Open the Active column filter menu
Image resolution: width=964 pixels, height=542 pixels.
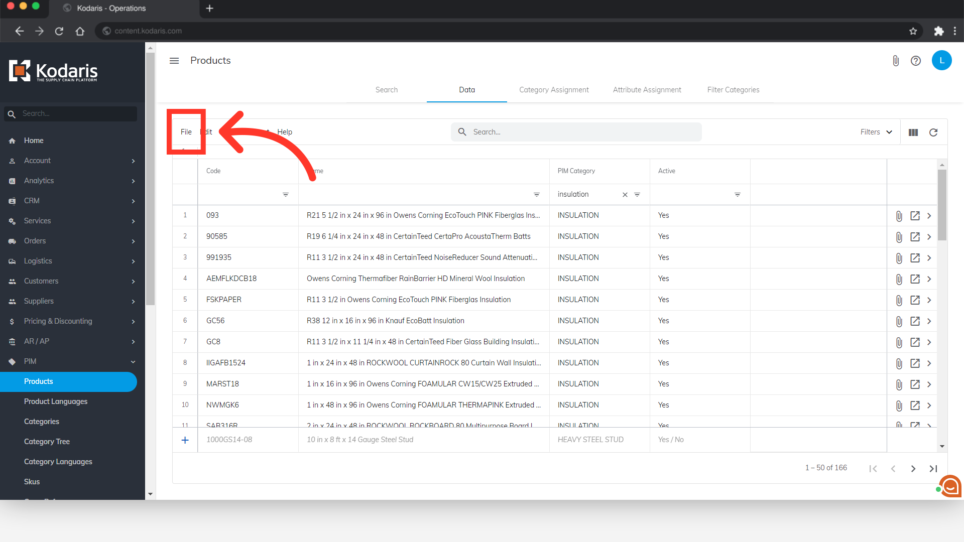(737, 195)
